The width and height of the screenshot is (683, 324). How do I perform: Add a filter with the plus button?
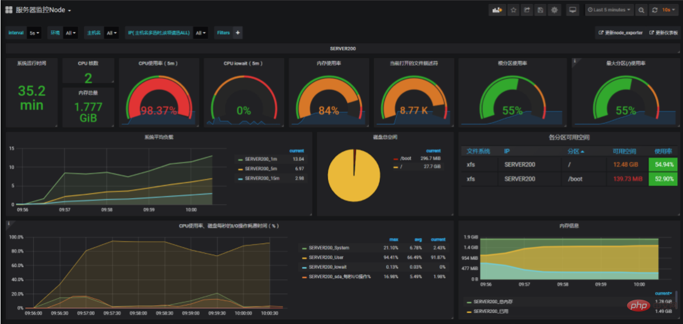point(238,33)
